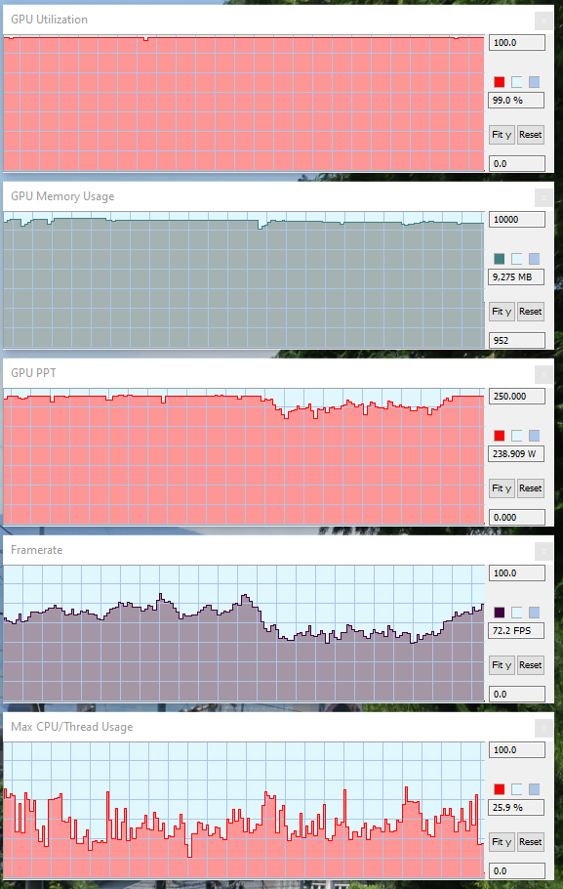The width and height of the screenshot is (563, 889).
Task: Click Reset in Framerate panel
Action: point(531,665)
